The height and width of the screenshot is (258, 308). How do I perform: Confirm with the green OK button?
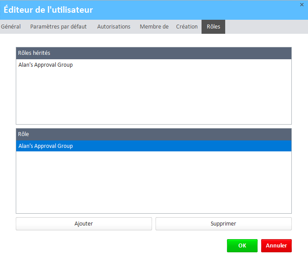tap(242, 246)
